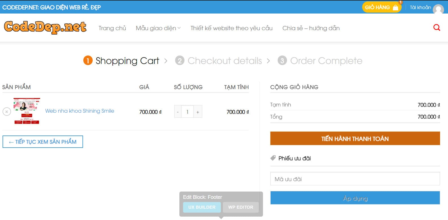Click the Phiếu ưu đãi tag icon

click(273, 158)
